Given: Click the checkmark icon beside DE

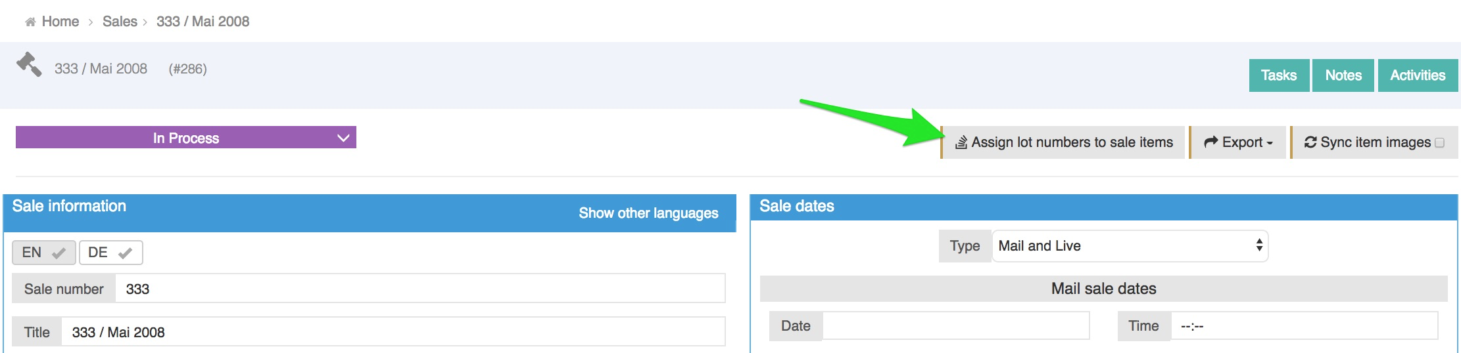Looking at the screenshot, I should click(125, 253).
